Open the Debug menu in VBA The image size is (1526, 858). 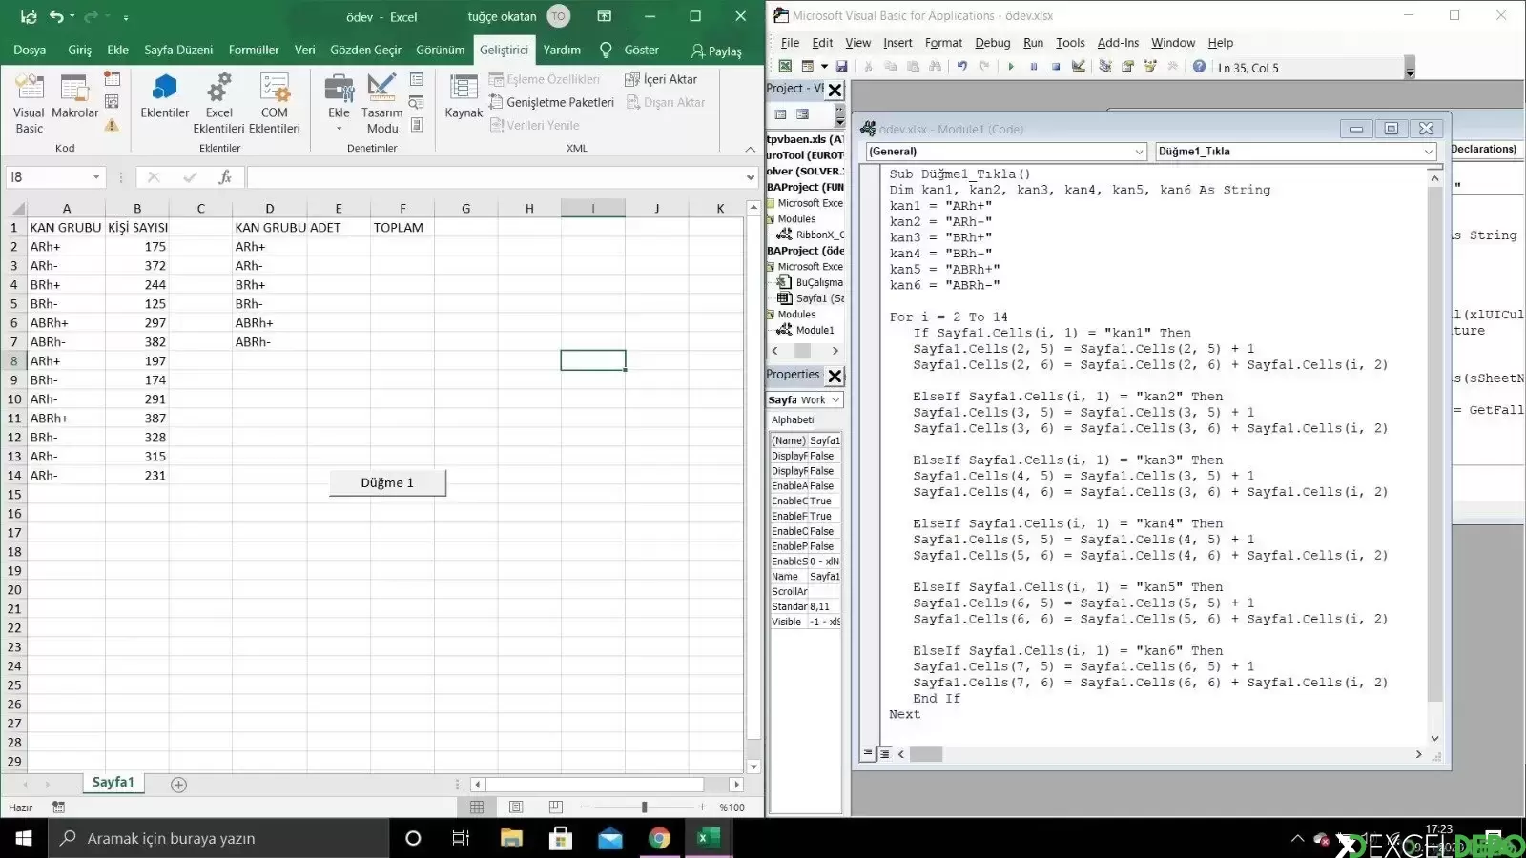point(992,43)
